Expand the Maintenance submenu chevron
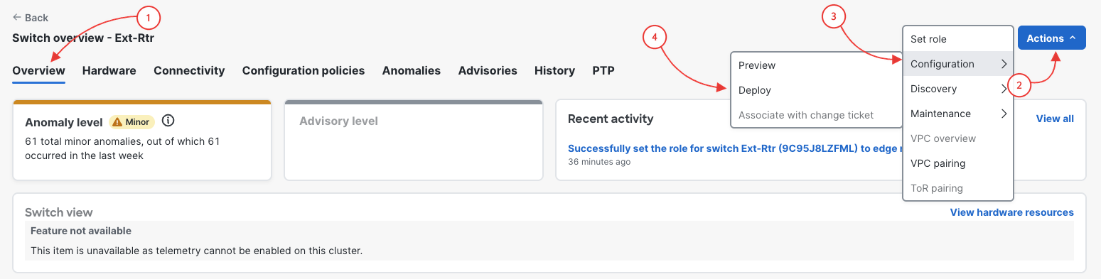Screen dimensions: 1101x279 click(1004, 114)
